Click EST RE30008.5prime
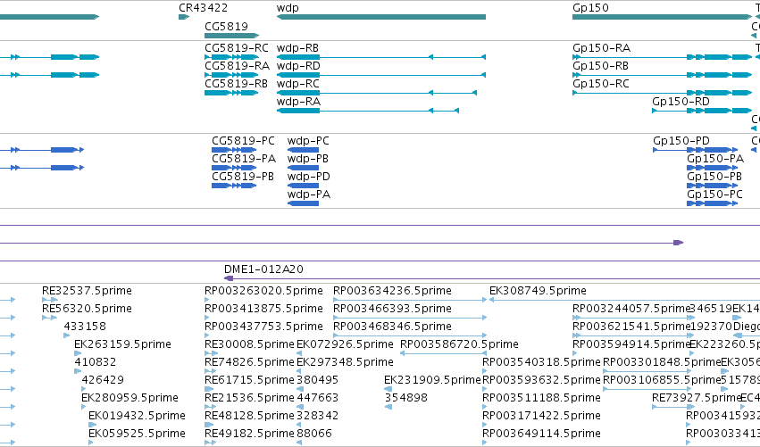The width and height of the screenshot is (760, 447). pos(250,344)
